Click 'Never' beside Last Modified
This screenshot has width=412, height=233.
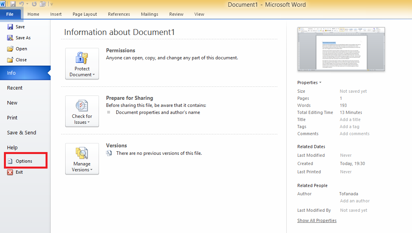(346, 156)
